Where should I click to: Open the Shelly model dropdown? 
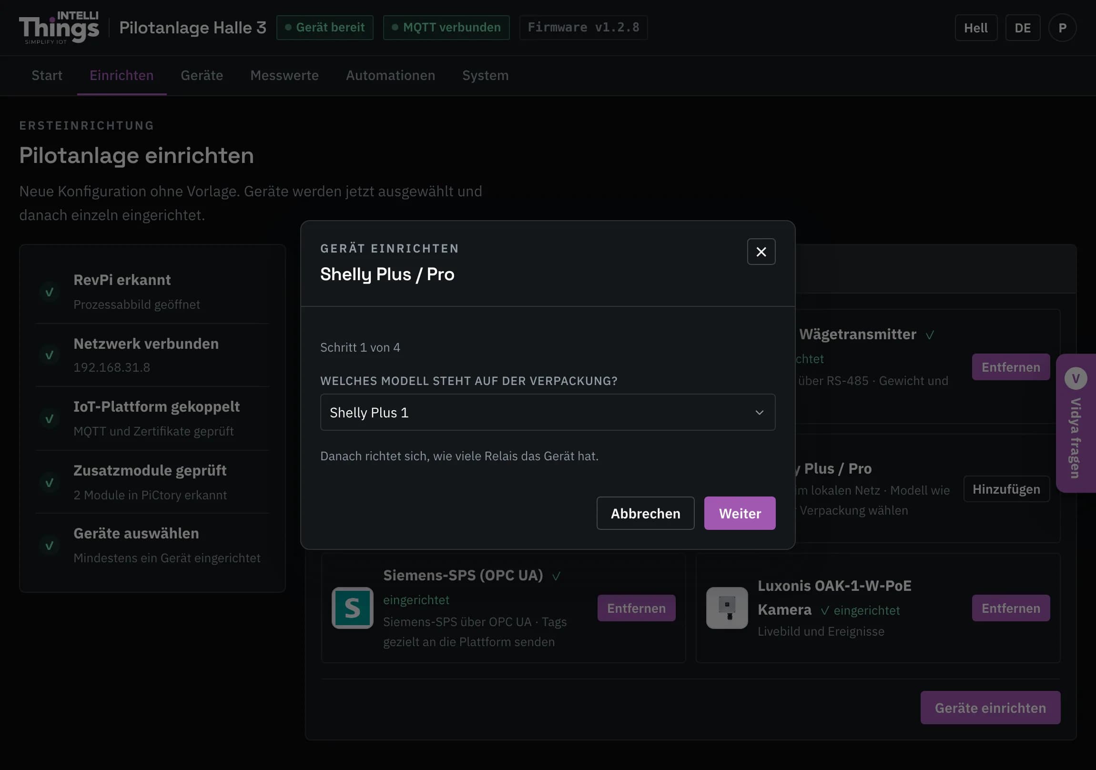548,412
